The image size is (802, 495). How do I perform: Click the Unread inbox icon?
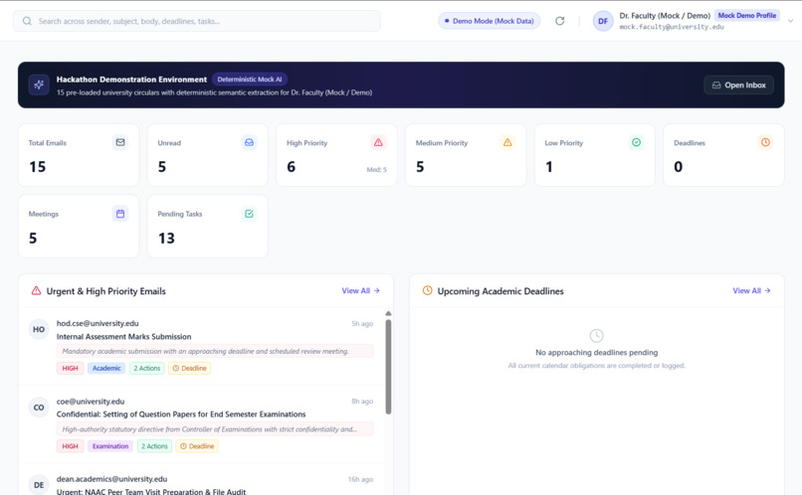249,142
